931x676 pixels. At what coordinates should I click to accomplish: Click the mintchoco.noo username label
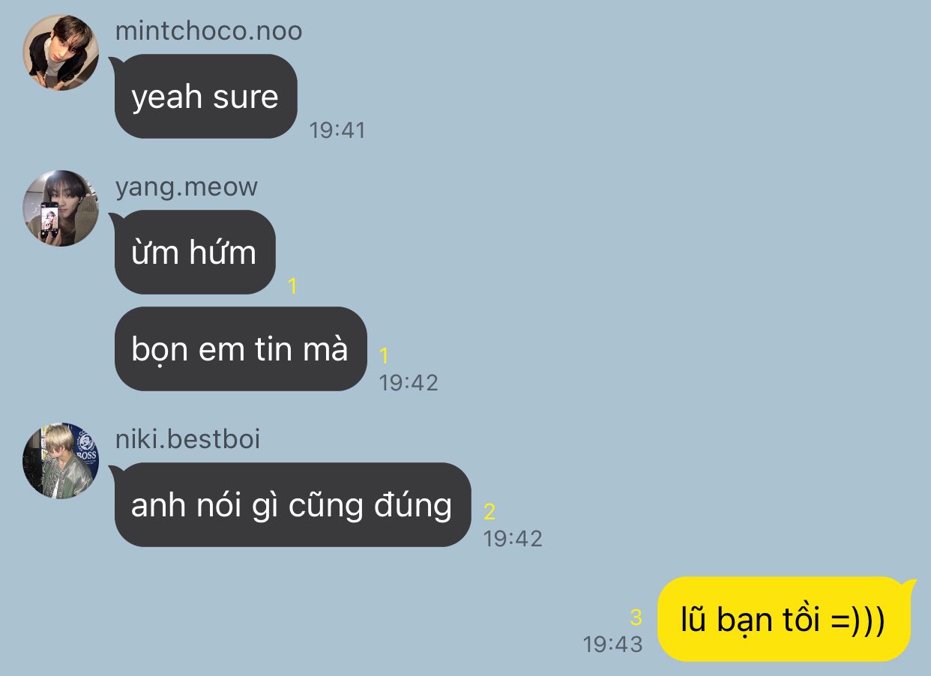(x=208, y=31)
